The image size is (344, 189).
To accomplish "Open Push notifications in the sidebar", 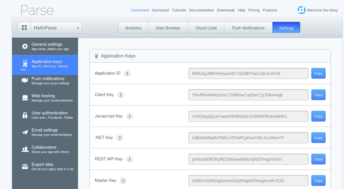I will pyautogui.click(x=45, y=81).
